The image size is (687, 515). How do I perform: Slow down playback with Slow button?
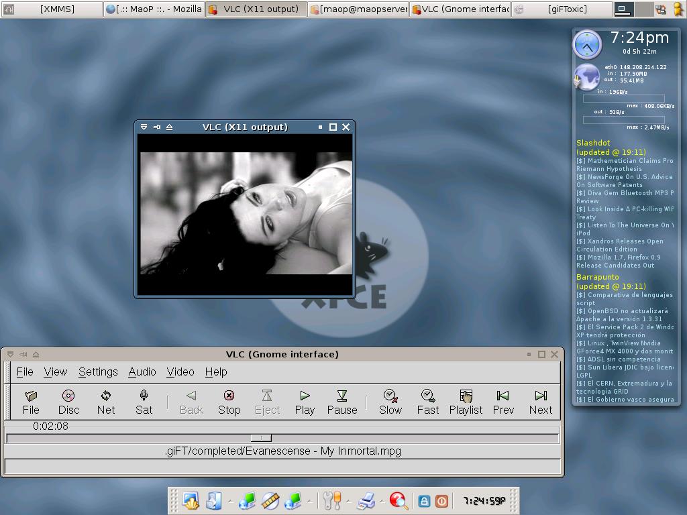click(x=390, y=402)
